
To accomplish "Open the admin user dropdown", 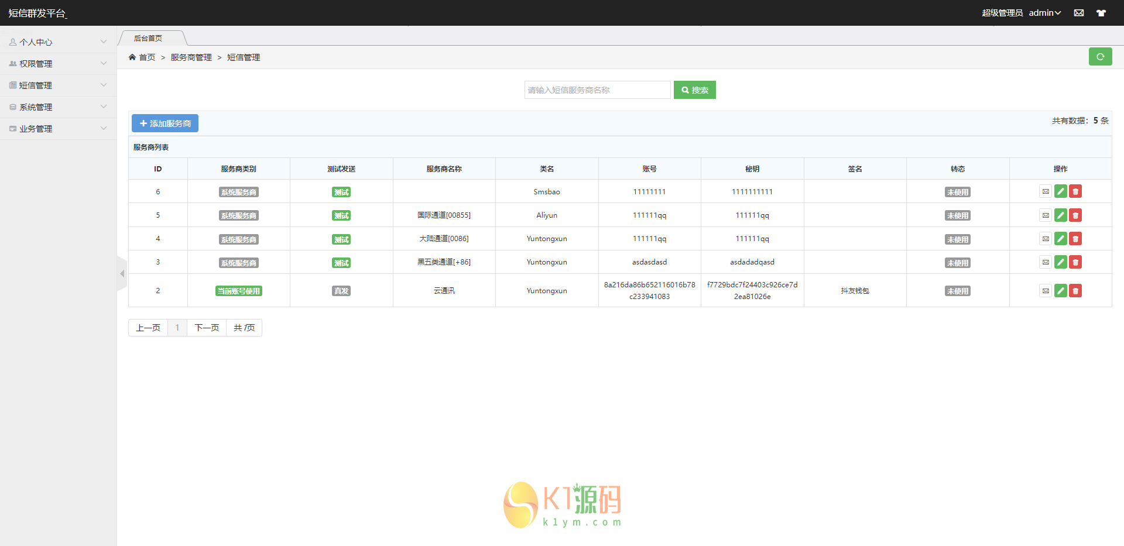I will (x=1045, y=13).
